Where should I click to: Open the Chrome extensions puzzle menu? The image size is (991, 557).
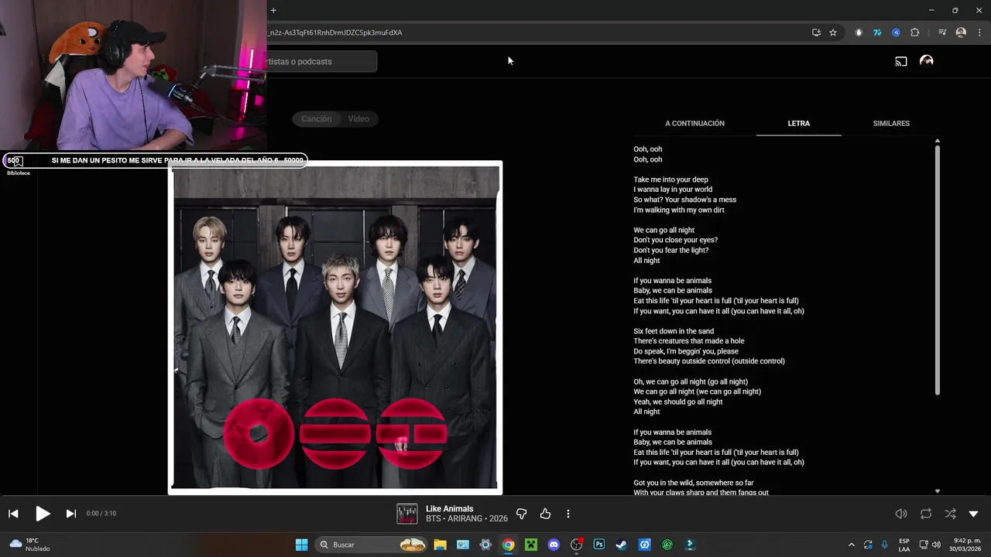[914, 32]
